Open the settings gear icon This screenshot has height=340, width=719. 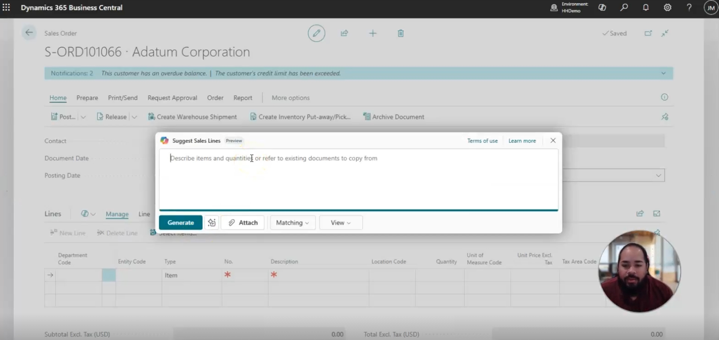[x=667, y=7]
